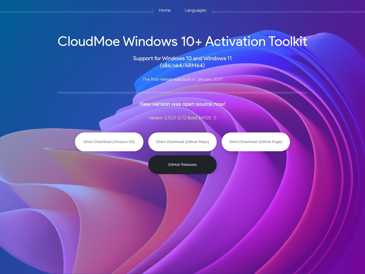Click the CloudMoe Windows 10+ Activation Toolkit heading

(182, 41)
